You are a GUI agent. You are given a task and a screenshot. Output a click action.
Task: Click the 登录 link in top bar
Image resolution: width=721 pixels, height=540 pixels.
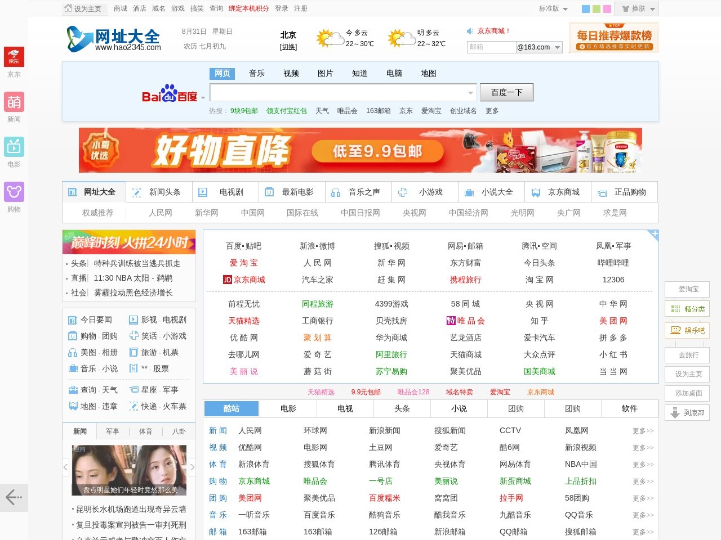(282, 8)
